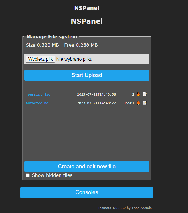This screenshot has width=188, height=213.
Task: Click the autoexec.be timestamp 2023-07-21T14:48:22
Action: click(96, 103)
